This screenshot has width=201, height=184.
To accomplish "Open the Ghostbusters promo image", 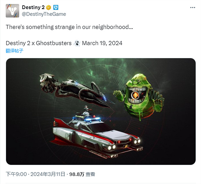I will 101,111.
